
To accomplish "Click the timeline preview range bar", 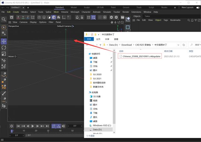I will pyautogui.click(x=54, y=135).
